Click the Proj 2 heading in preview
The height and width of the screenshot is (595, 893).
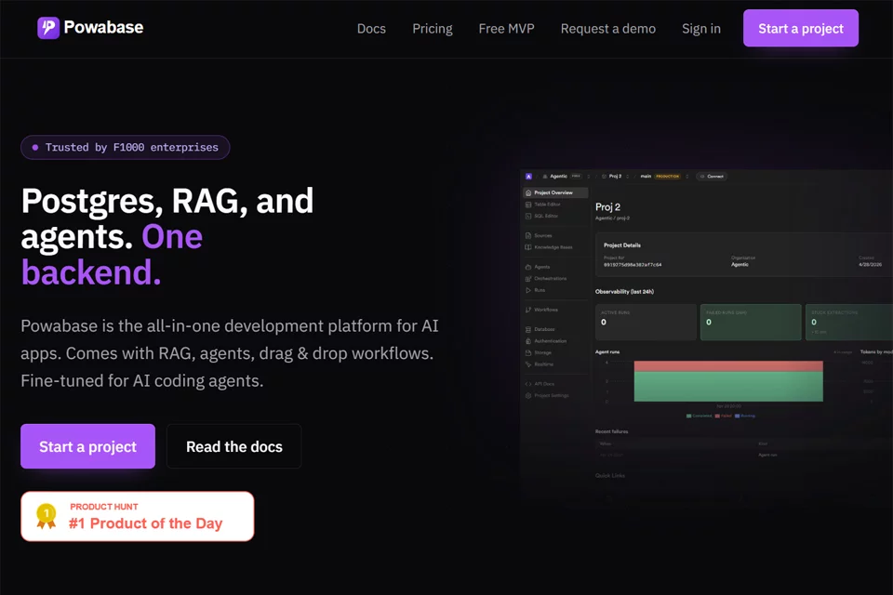point(607,207)
